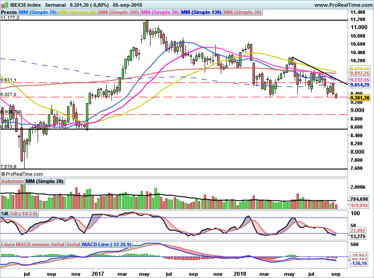Select the Linea MACD menos Señal label
Image resolution: width=374 pixels, height=278 pixels.
(x=33, y=245)
